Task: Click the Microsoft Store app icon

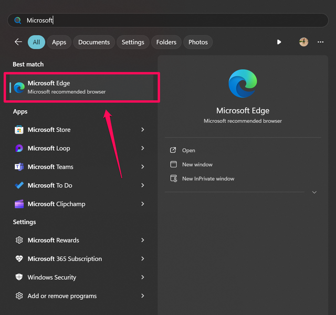Action: click(19, 130)
